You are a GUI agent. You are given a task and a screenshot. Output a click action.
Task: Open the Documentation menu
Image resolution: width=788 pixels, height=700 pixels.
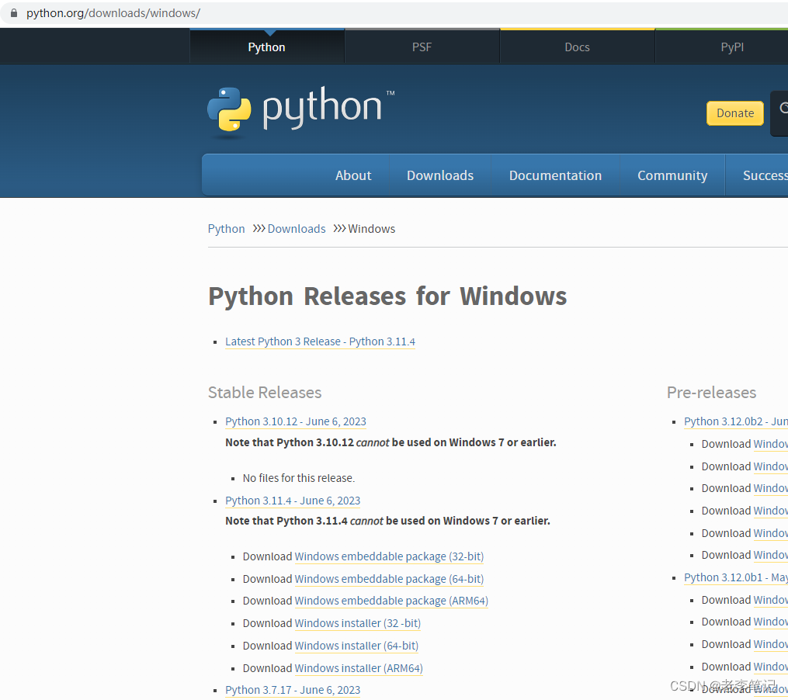pyautogui.click(x=555, y=175)
